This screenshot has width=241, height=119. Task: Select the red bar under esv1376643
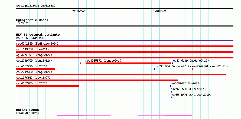97,80
